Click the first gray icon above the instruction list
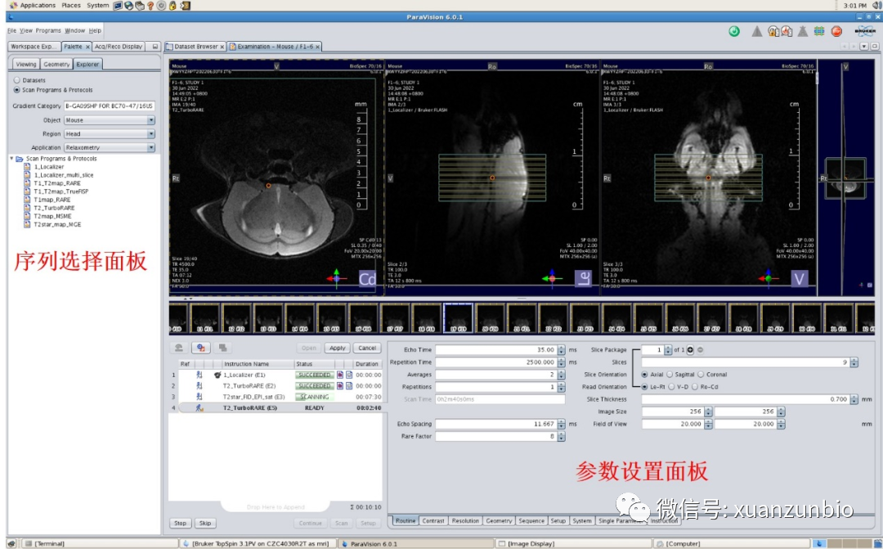The height and width of the screenshot is (549, 883). [x=178, y=348]
